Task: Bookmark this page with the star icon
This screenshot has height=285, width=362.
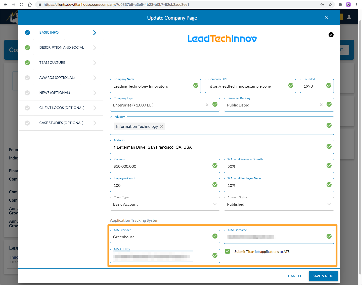Action: tap(330, 5)
